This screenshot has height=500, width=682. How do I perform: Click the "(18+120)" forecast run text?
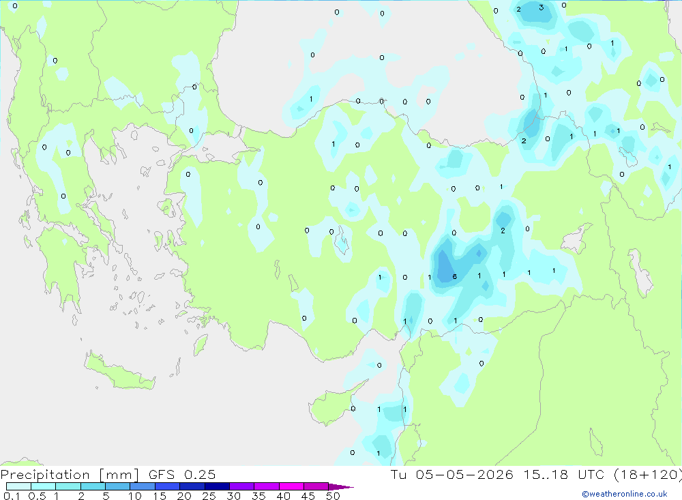point(648,475)
